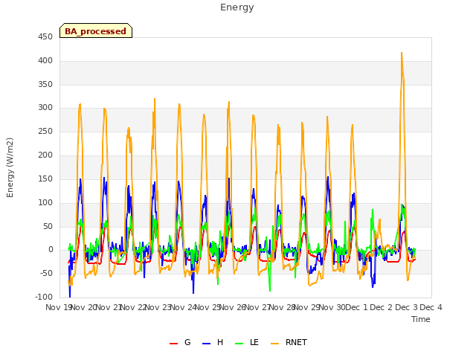Click the Time x-axis label
This screenshot has width=476, height=357.
[421, 319]
